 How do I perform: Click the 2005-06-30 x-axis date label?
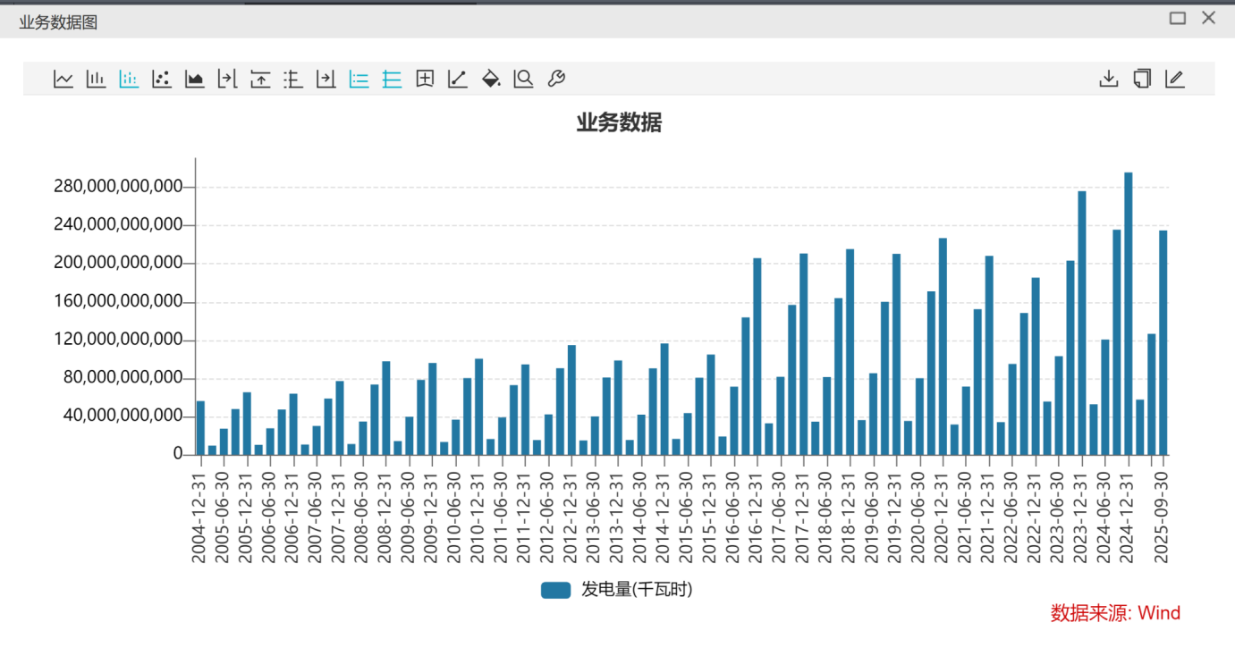(224, 518)
